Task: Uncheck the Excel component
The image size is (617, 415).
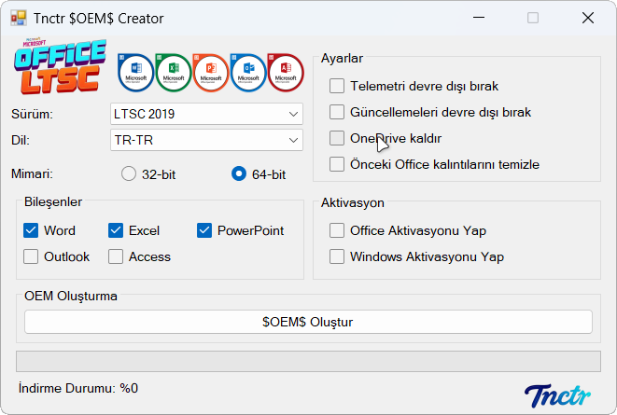Action: click(x=116, y=230)
